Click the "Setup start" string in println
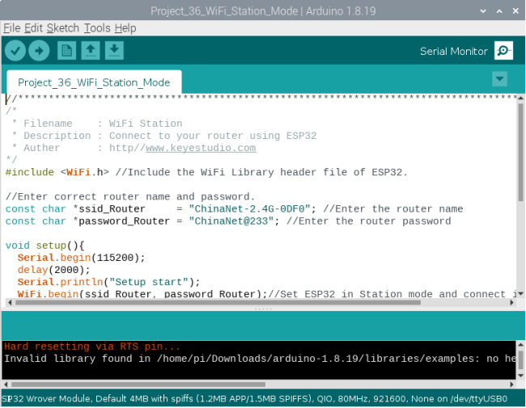 [149, 282]
